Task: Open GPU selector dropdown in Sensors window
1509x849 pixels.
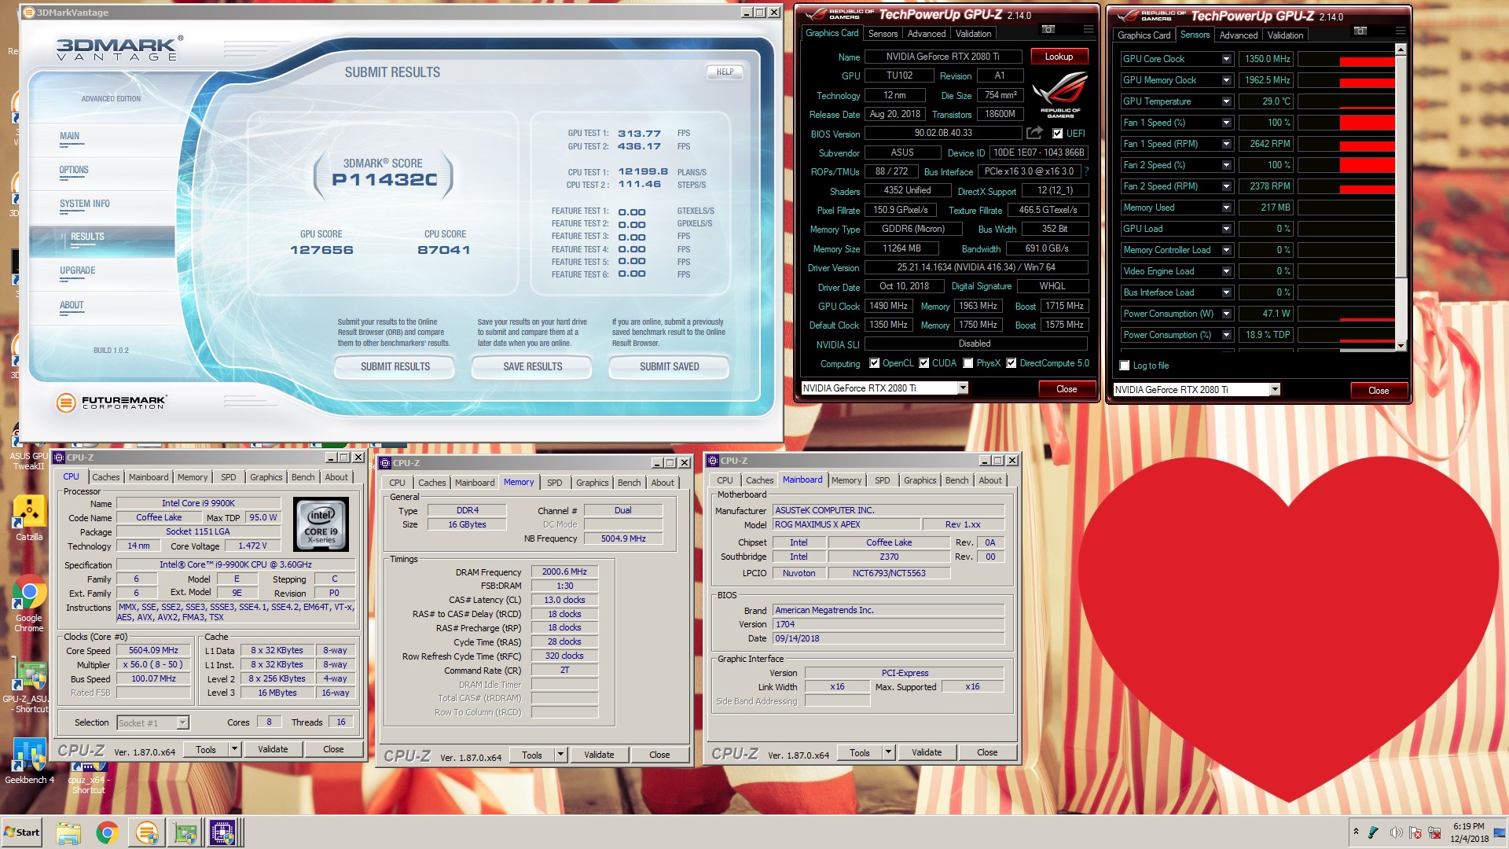Action: pos(1275,389)
